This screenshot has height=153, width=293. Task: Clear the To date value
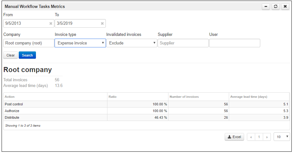(102, 23)
